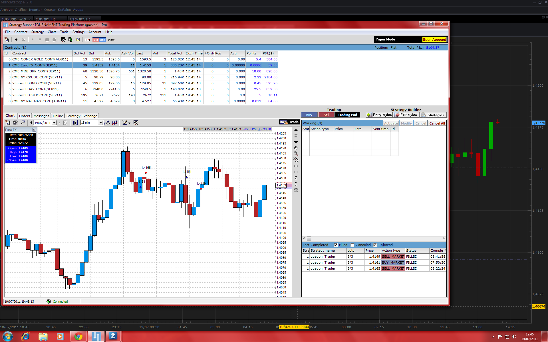Open the 15 min timeframe dropdown
The width and height of the screenshot is (548, 342).
pyautogui.click(x=100, y=123)
